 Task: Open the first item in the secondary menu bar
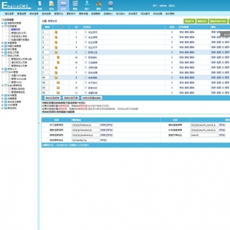(9, 14)
